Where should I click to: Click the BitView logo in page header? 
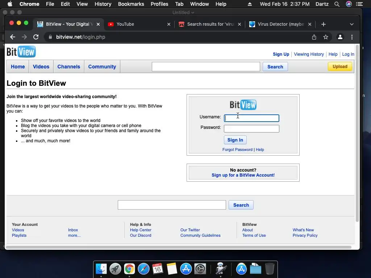coord(21,51)
